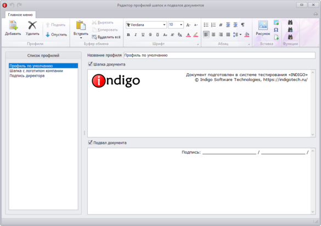Switch to the Главное меню ribbon tab
This screenshot has width=321, height=226.
pyautogui.click(x=20, y=15)
